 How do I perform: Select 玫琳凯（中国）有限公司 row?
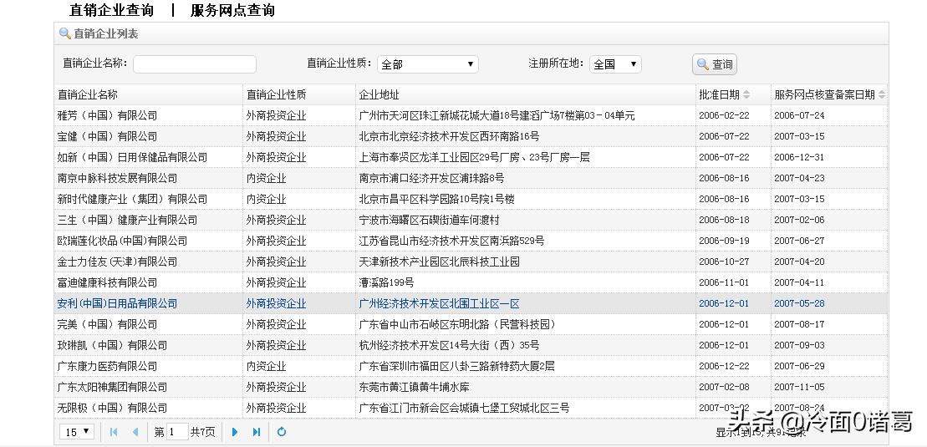(x=471, y=345)
